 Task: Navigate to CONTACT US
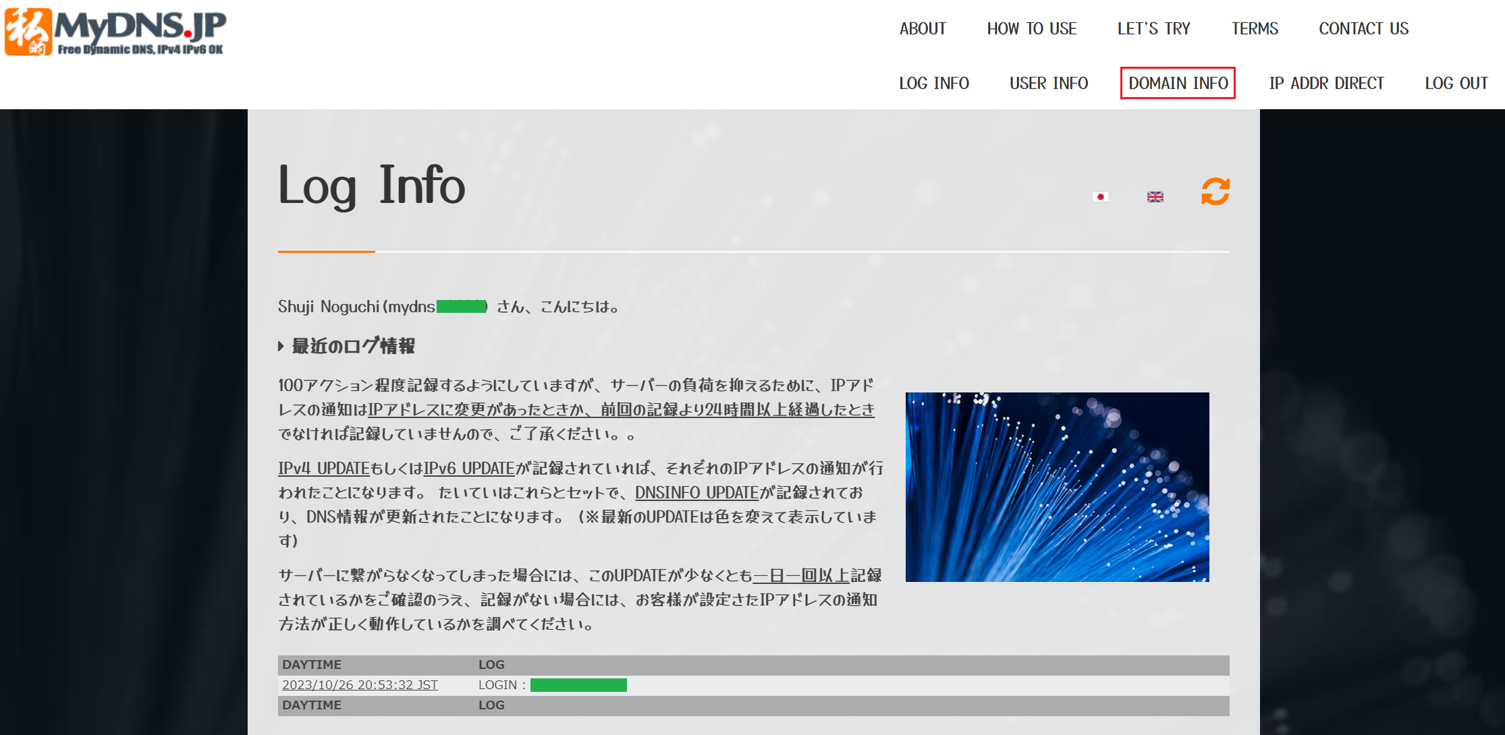[x=1363, y=28]
